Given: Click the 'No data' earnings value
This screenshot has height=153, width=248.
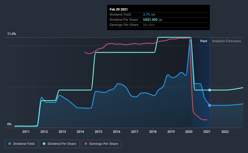Looking at the screenshot, I should coord(149,25).
